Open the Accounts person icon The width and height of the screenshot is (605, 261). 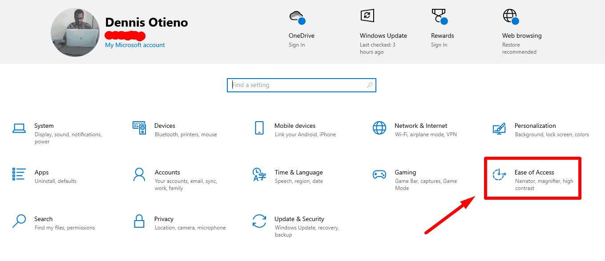pos(139,174)
